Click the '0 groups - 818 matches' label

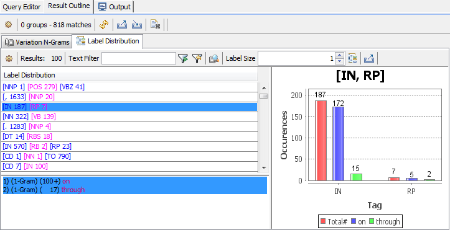[x=56, y=25]
